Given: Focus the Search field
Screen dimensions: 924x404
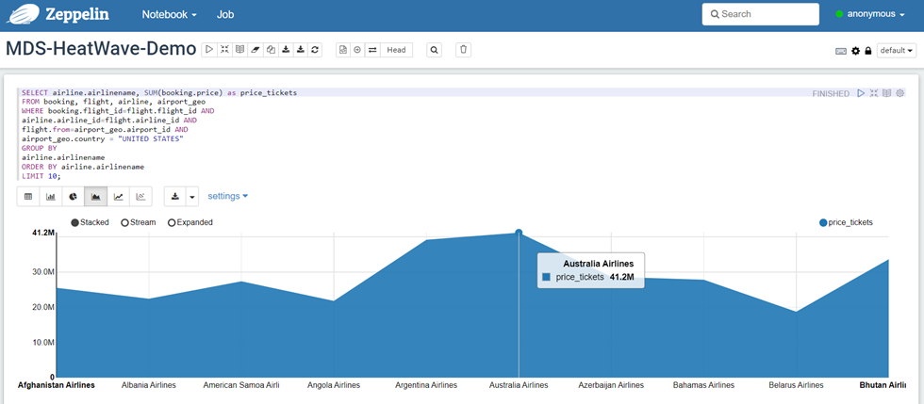Looking at the screenshot, I should click(760, 14).
